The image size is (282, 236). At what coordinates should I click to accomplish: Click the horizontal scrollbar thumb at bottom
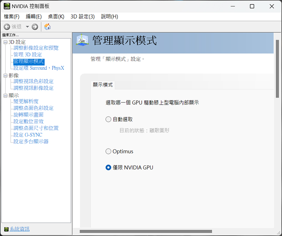pyautogui.click(x=146, y=231)
